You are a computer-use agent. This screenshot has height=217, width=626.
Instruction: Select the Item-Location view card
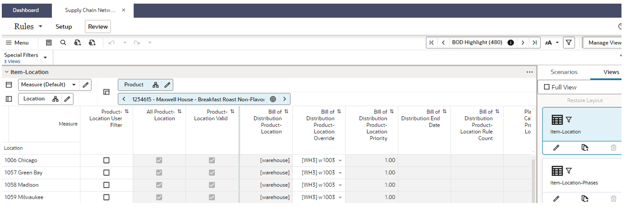(583, 124)
